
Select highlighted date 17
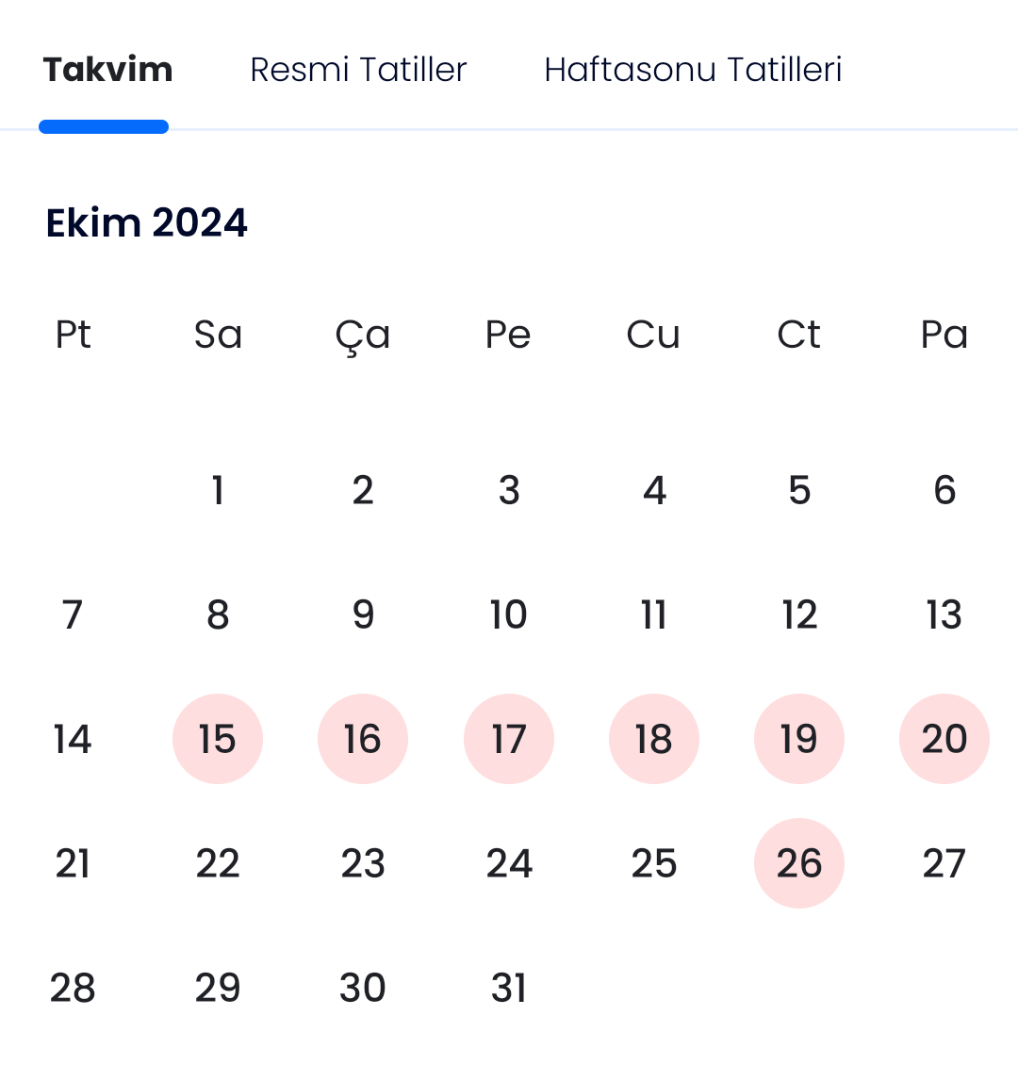(x=509, y=738)
